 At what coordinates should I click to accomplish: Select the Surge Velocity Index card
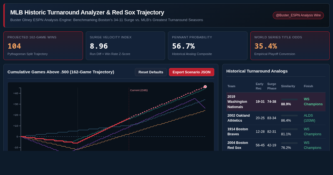pos(125,46)
